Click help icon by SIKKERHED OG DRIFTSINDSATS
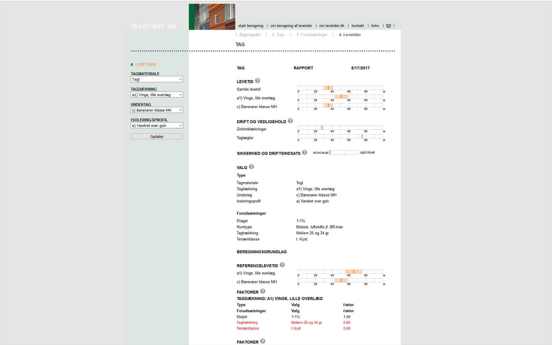Screen dimensions: 552x345 tap(304, 152)
